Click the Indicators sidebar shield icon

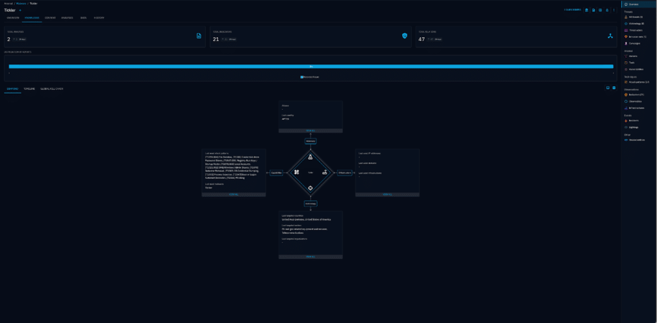pyautogui.click(x=626, y=95)
